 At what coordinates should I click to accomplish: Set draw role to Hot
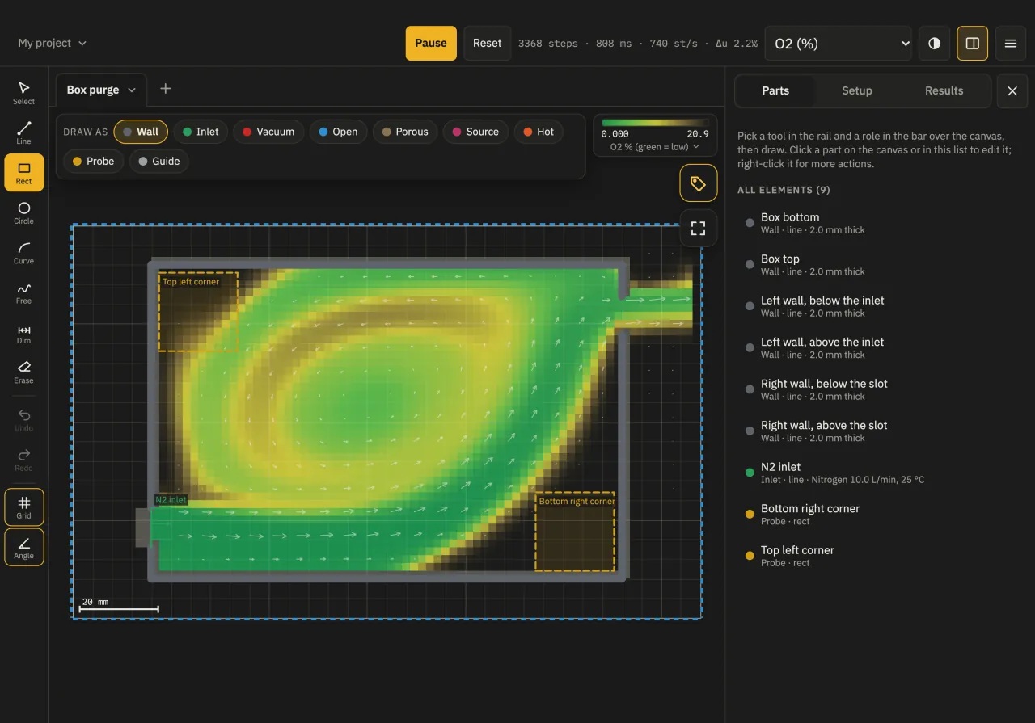(x=539, y=132)
